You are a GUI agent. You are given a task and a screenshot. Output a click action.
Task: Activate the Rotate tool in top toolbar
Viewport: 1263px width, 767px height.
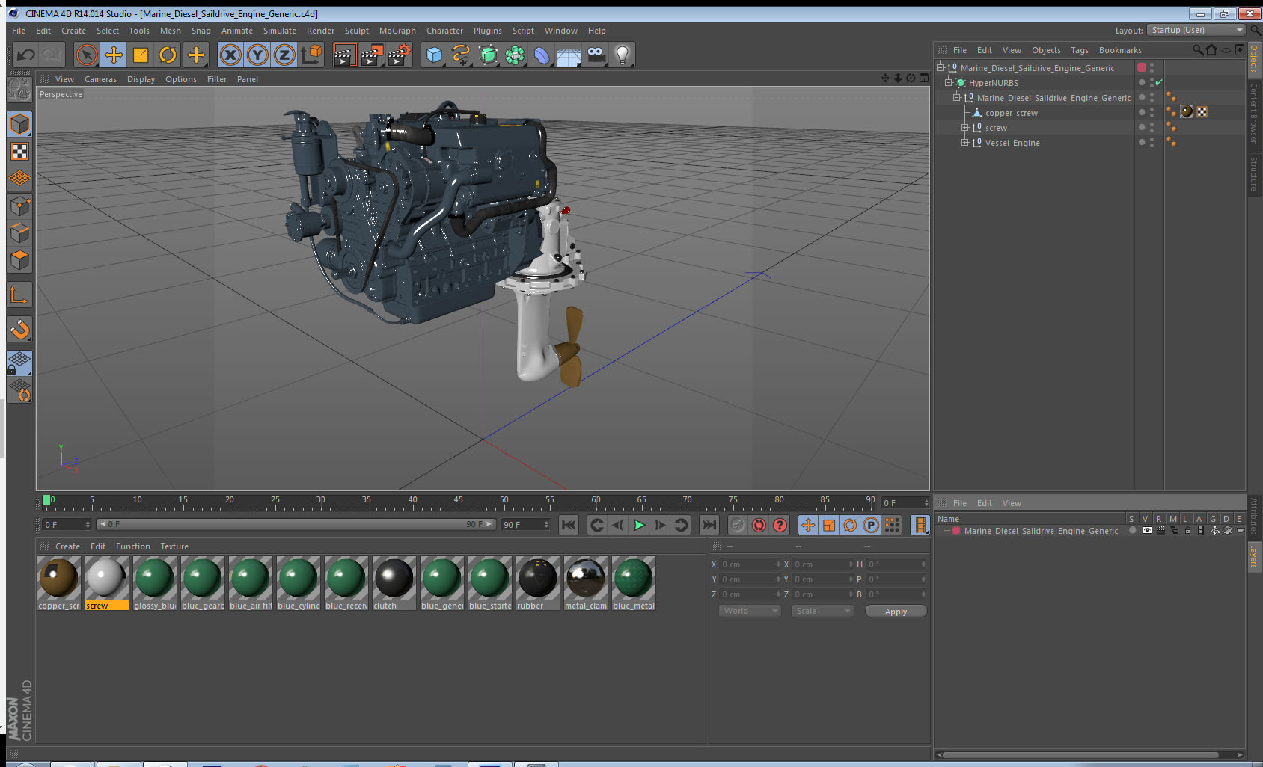pos(168,55)
